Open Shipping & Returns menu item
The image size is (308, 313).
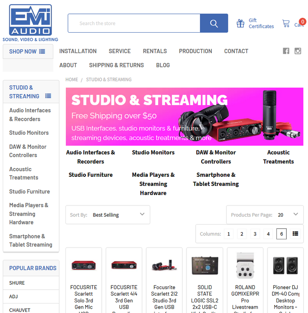coord(116,65)
